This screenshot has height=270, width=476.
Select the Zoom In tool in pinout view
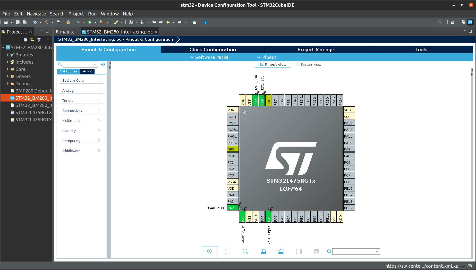210,251
